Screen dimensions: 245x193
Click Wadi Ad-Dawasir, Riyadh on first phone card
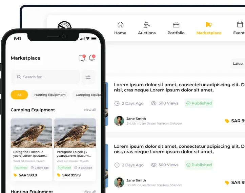[29, 161]
